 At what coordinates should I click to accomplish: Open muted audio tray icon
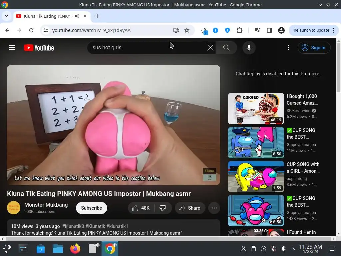coord(273,249)
